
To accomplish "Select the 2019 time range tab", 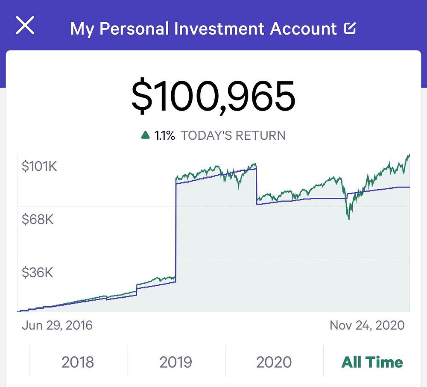I will click(x=176, y=362).
